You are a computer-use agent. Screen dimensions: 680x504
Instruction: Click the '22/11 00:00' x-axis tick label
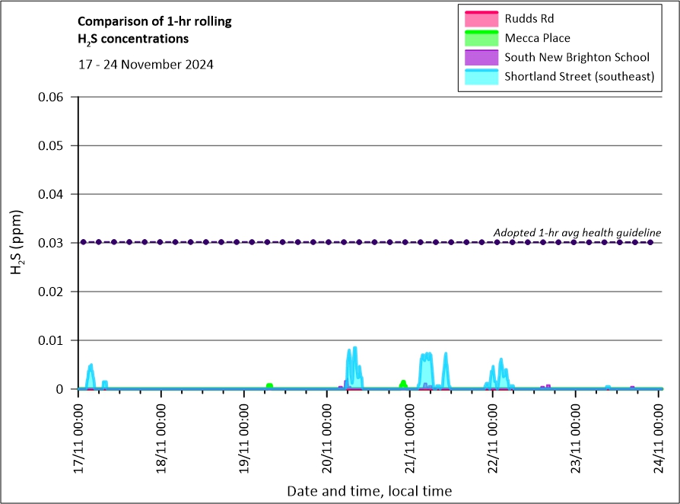(x=493, y=437)
